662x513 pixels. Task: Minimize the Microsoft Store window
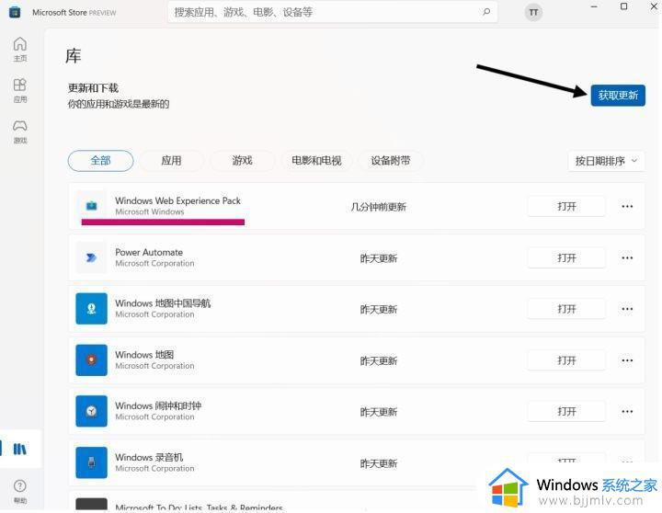pyautogui.click(x=594, y=6)
